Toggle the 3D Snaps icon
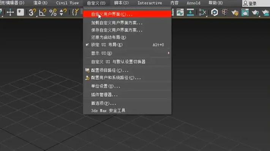The height and width of the screenshot is (151, 270). pyautogui.click(x=32, y=12)
